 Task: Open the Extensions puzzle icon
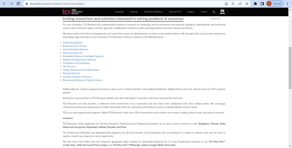click(255, 3)
